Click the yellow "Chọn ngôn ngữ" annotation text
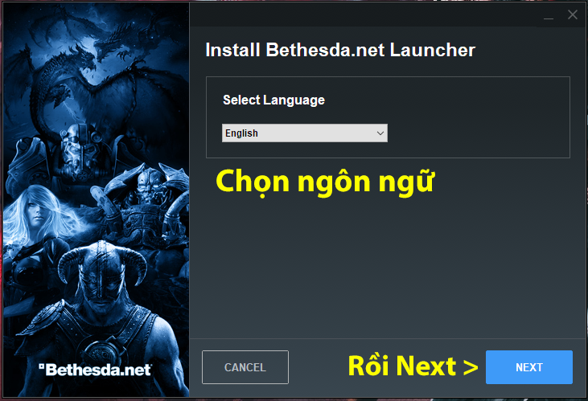Image resolution: width=588 pixels, height=401 pixels. [325, 182]
